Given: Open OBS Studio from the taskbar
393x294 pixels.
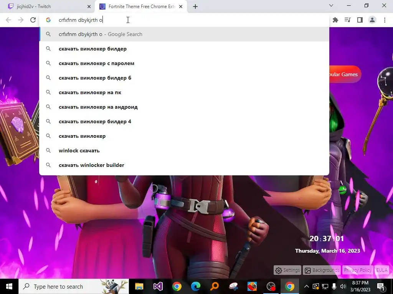Looking at the screenshot, I should click(271, 286).
